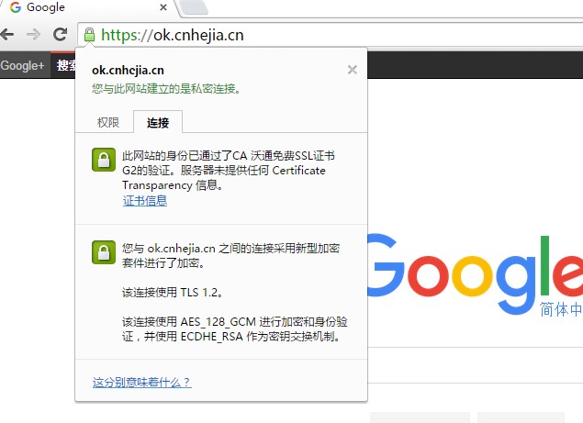Select the 连接 tab

click(x=158, y=122)
